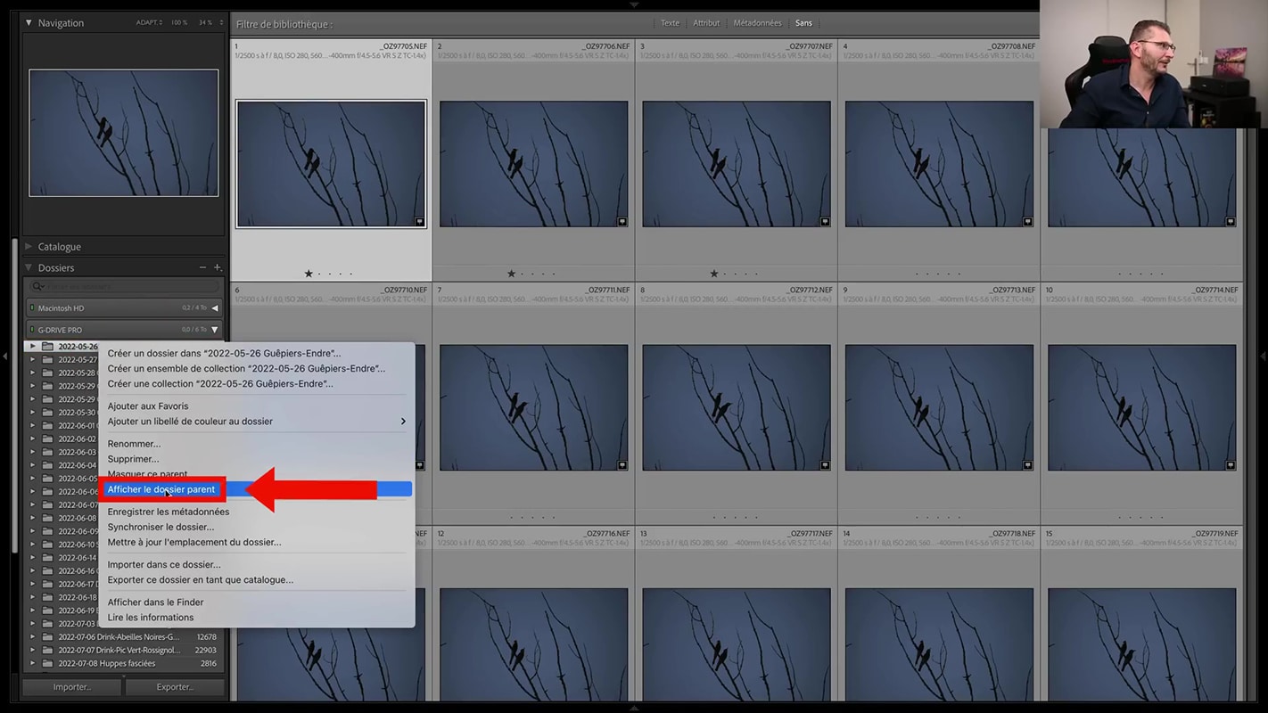
Task: Click the minus icon in Dossiers header
Action: (202, 267)
